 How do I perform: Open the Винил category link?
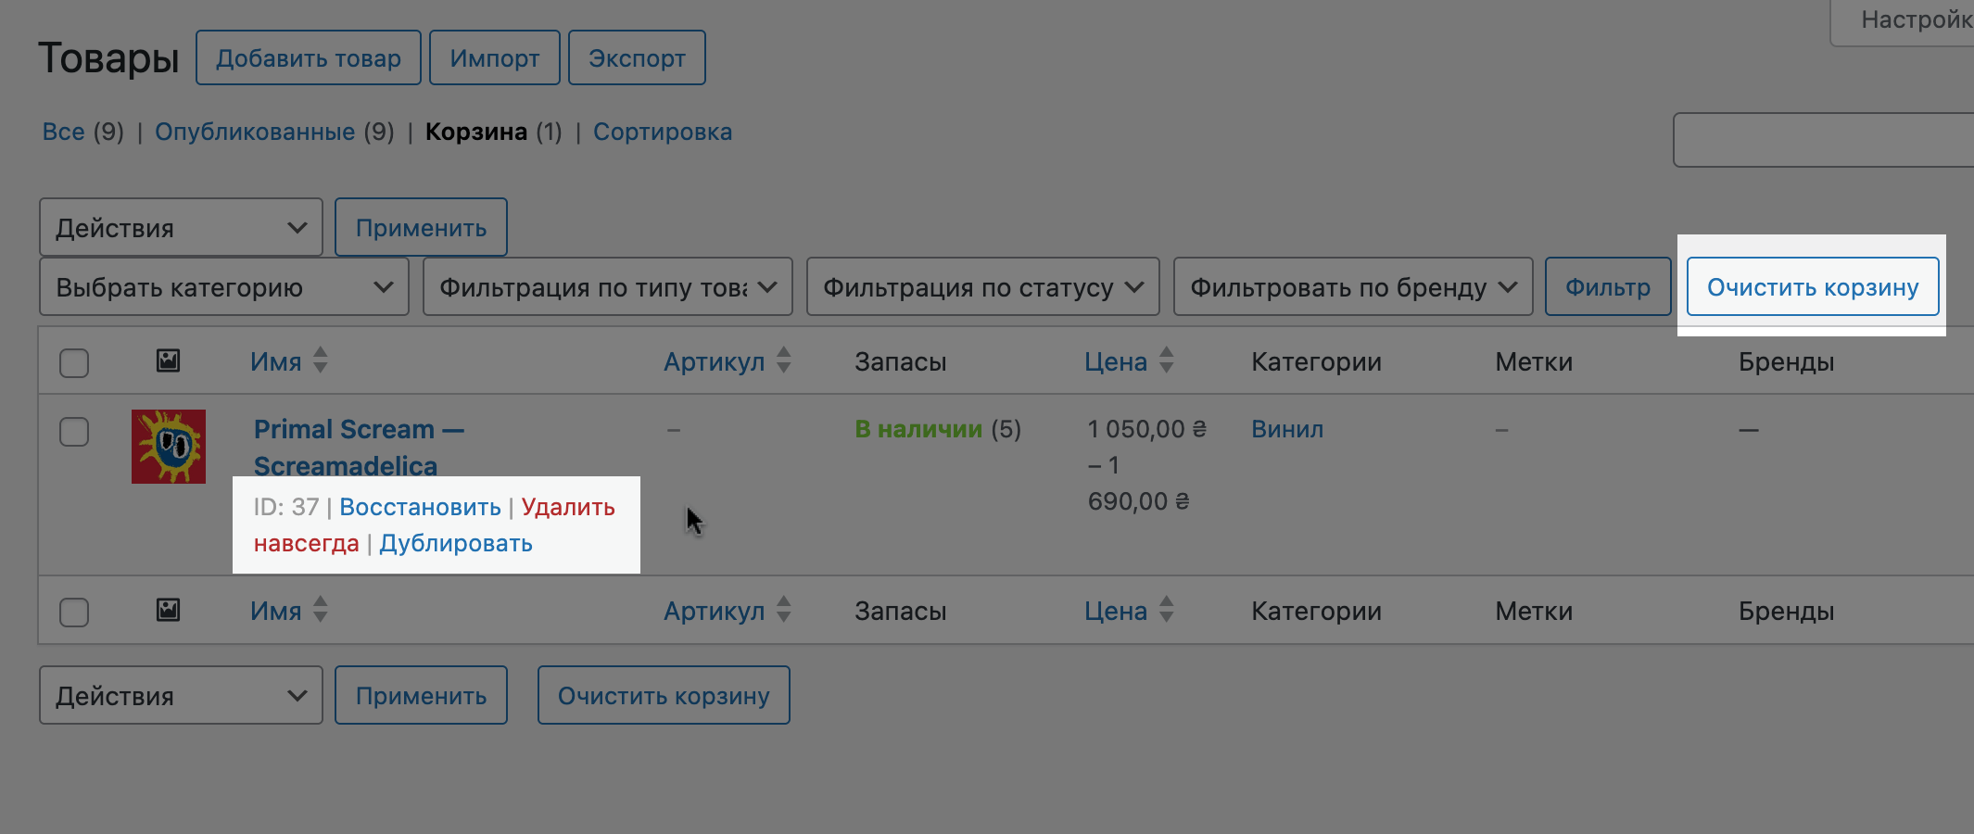pos(1287,429)
